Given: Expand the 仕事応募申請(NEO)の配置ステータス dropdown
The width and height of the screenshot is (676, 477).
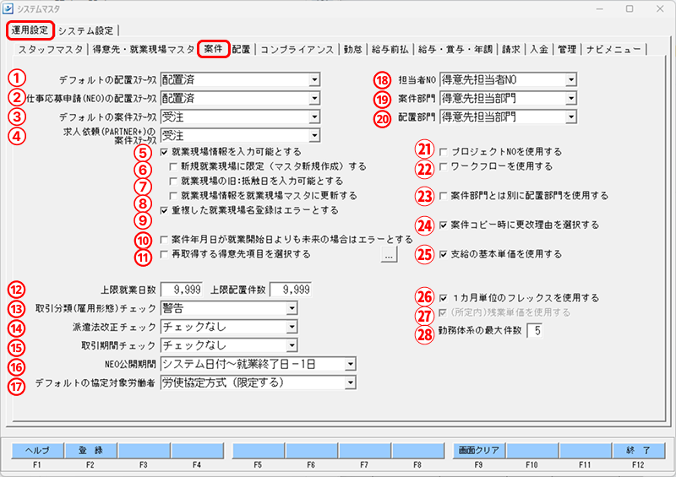Looking at the screenshot, I should tap(314, 98).
